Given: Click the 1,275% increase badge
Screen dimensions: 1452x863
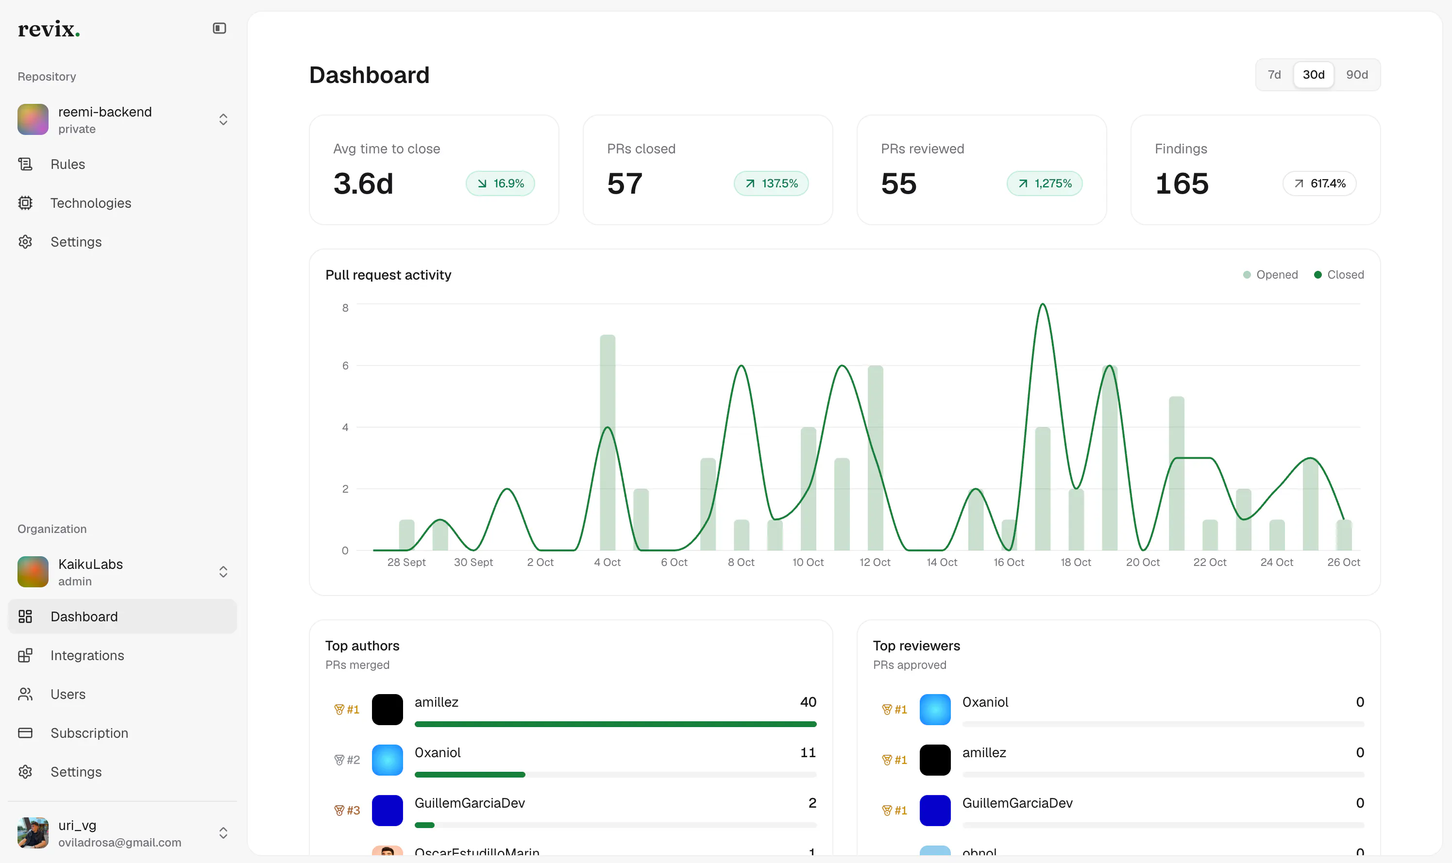Looking at the screenshot, I should pos(1045,183).
